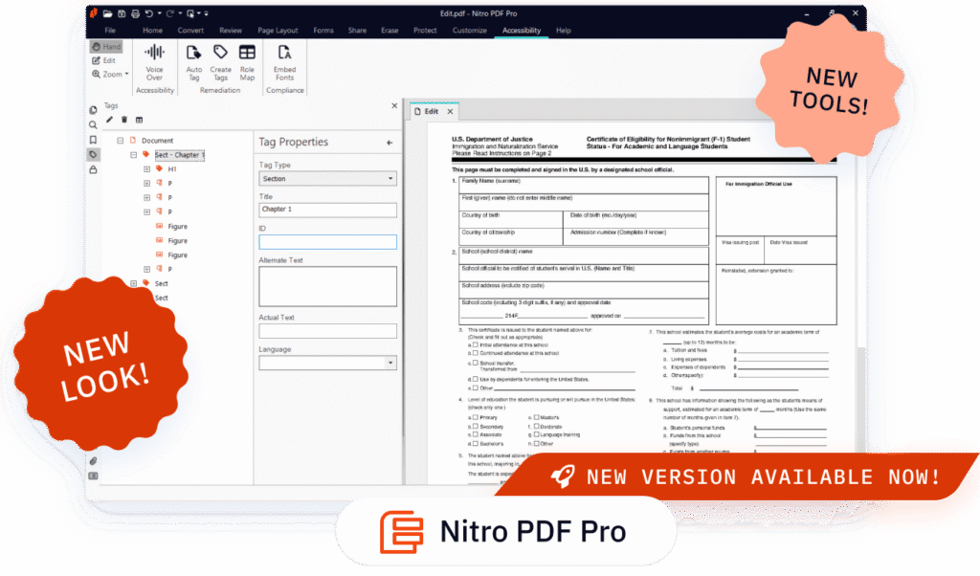Select the Tags pane icon in sidebar
Image resolution: width=980 pixels, height=576 pixels.
(93, 154)
